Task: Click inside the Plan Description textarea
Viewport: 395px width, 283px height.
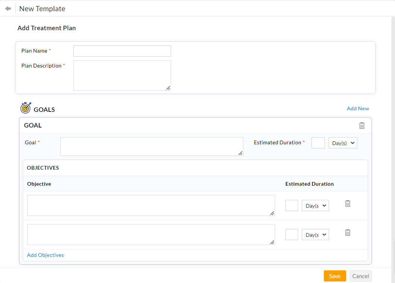Action: (x=122, y=75)
